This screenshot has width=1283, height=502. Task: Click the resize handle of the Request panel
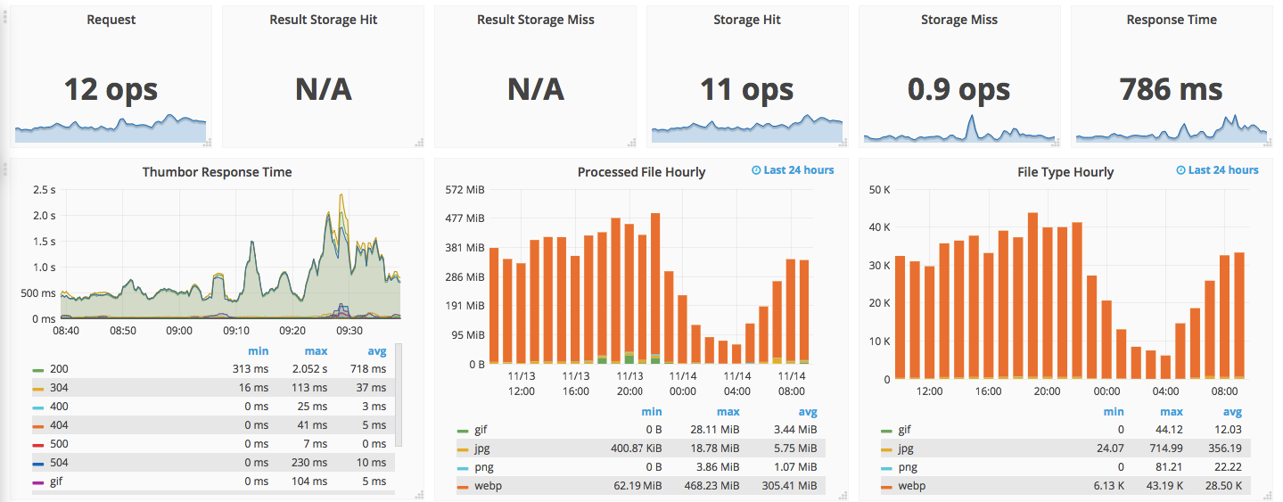click(208, 143)
